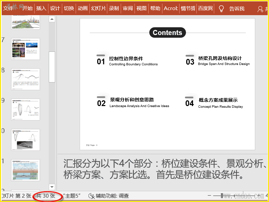Open the 百度网盘 tab
The width and height of the screenshot is (269, 202).
pyautogui.click(x=205, y=8)
